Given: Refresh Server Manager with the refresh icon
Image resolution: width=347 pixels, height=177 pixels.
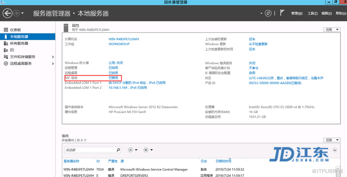Looking at the screenshot, I should (268, 13).
